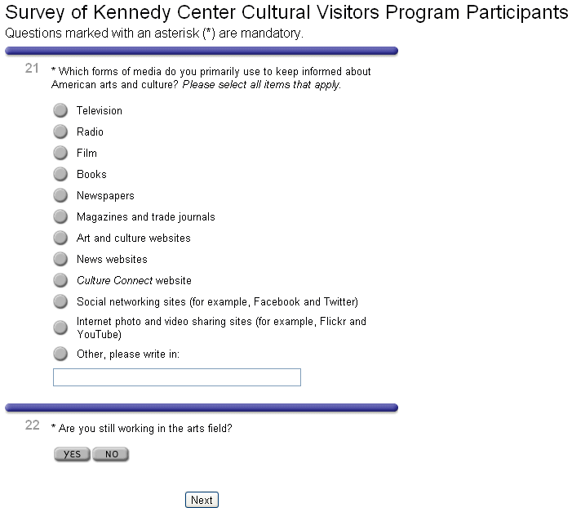Click the Other write-in text field

[x=176, y=377]
